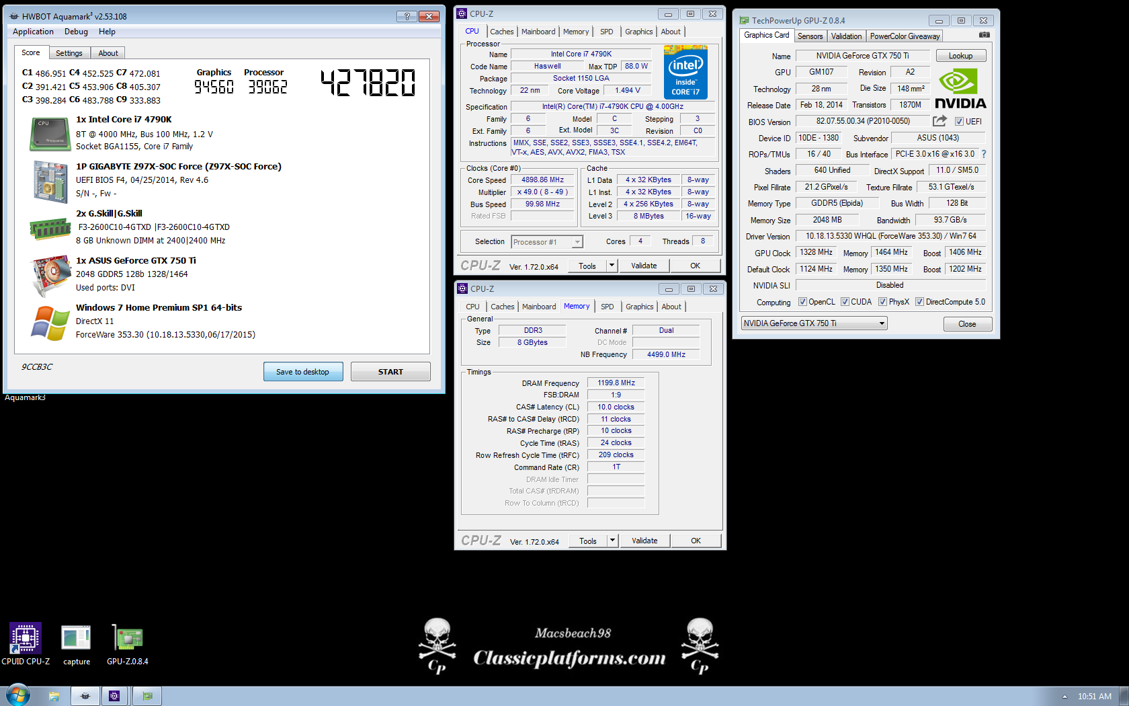Click the CPU chip icon in Aquamark
This screenshot has height=706, width=1129.
click(50, 134)
